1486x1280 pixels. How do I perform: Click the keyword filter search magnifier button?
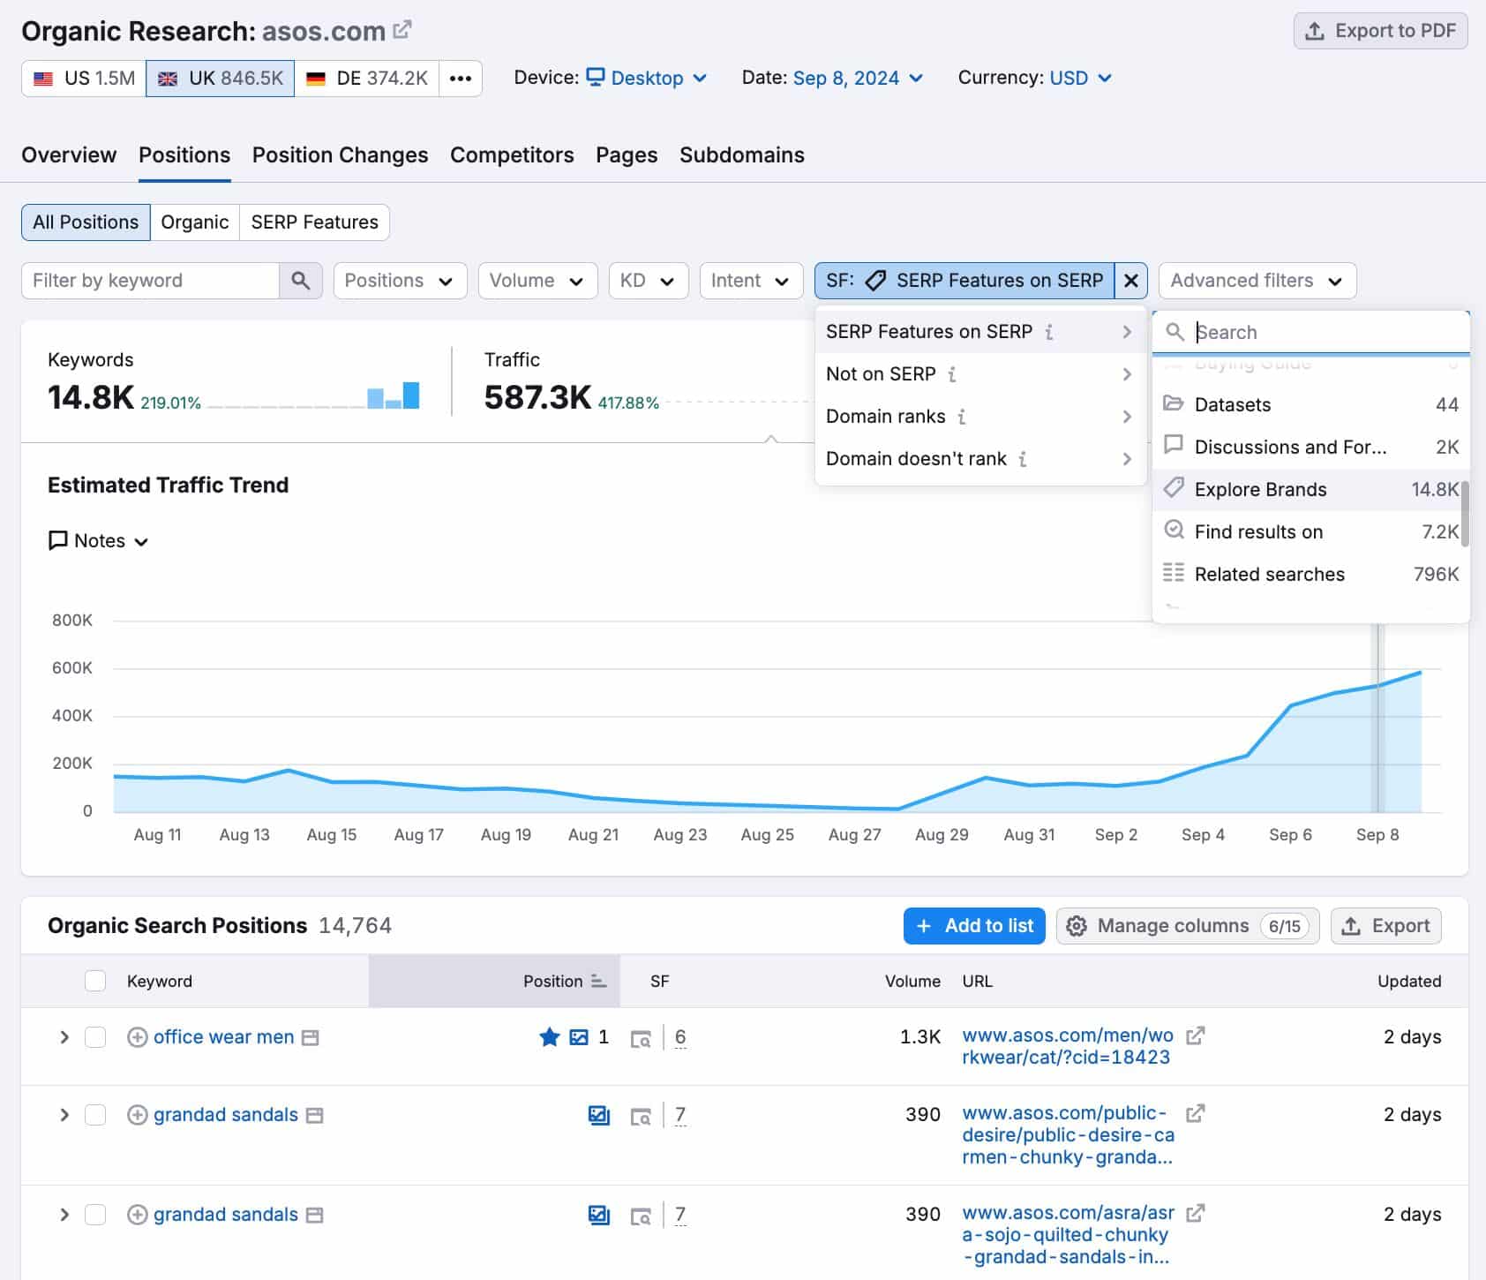(x=301, y=281)
